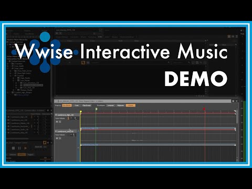Viewport: 252px width, 189px height.
Task: Switch to the Switches tab in Transport Control
Action: 13,154
